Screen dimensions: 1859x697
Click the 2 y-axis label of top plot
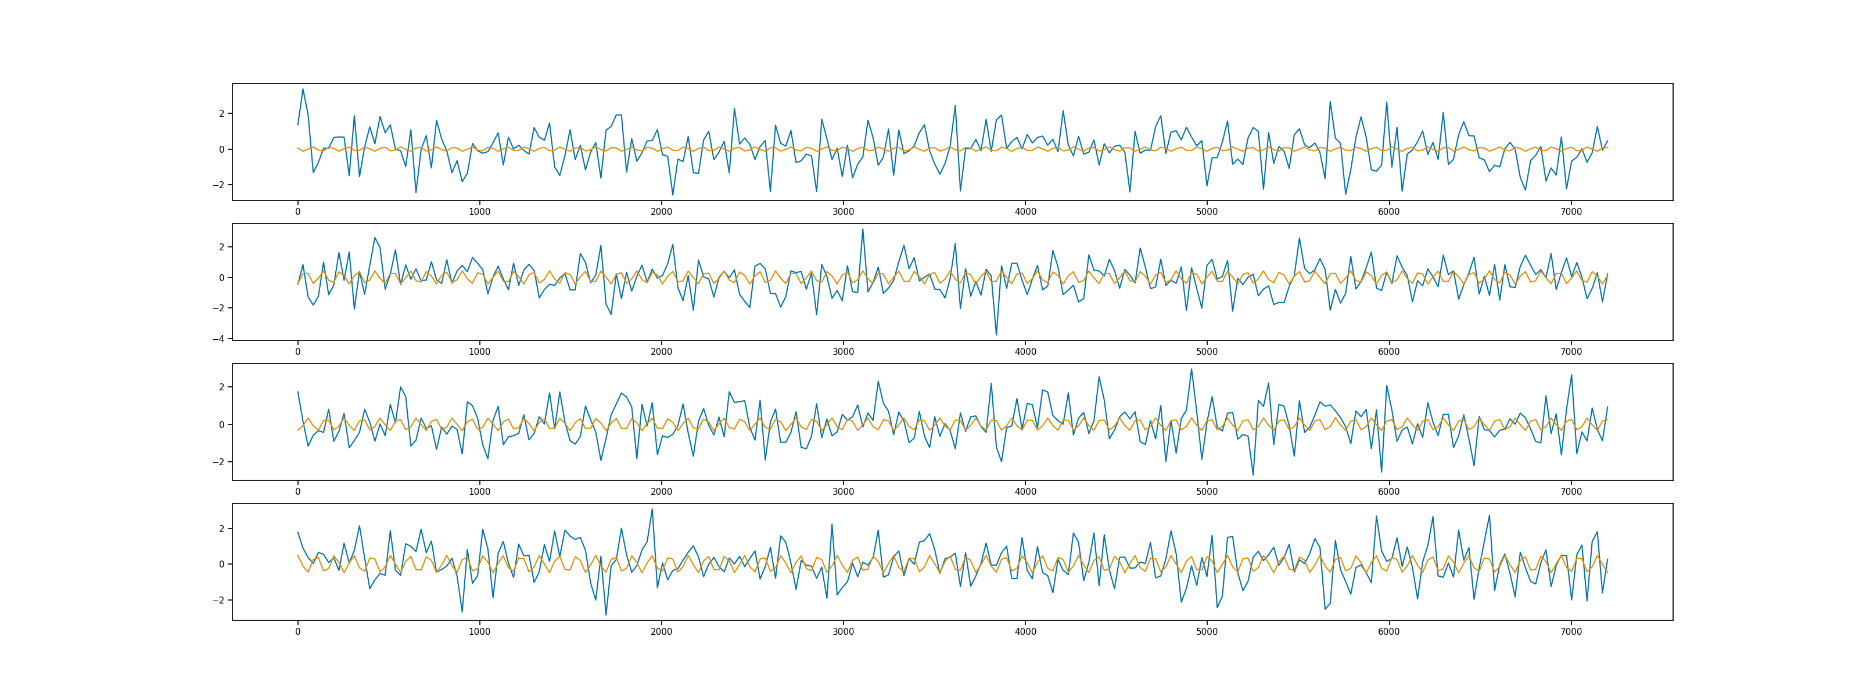221,113
